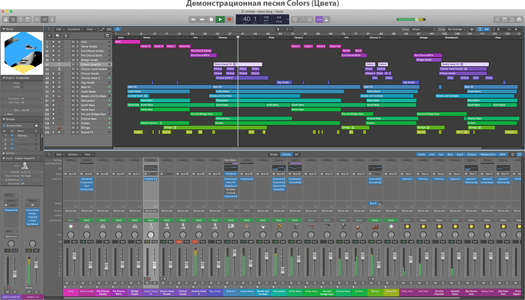The image size is (525, 300).
Task: Open Smart Controls button
Action: point(37,19)
